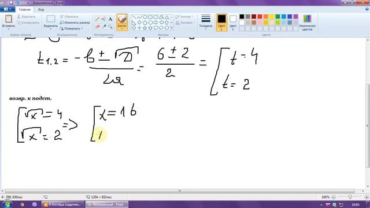Choose the straight line shape
Image resolution: width=370 pixels, height=208 pixels.
pyautogui.click(x=134, y=17)
